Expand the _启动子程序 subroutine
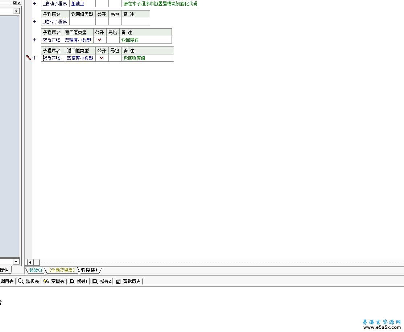This screenshot has height=332, width=404. click(x=34, y=4)
